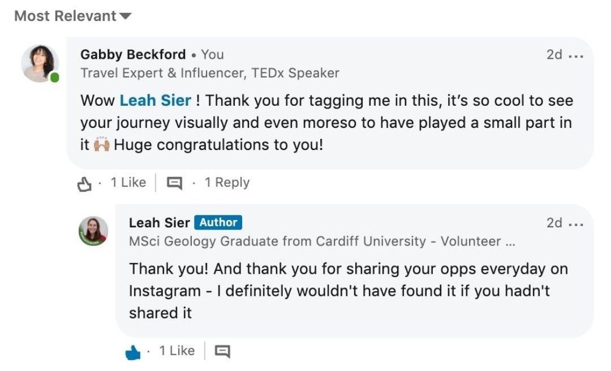Viewport: 611px width, 371px height.
Task: Click the blue Author badge
Action: coord(218,222)
